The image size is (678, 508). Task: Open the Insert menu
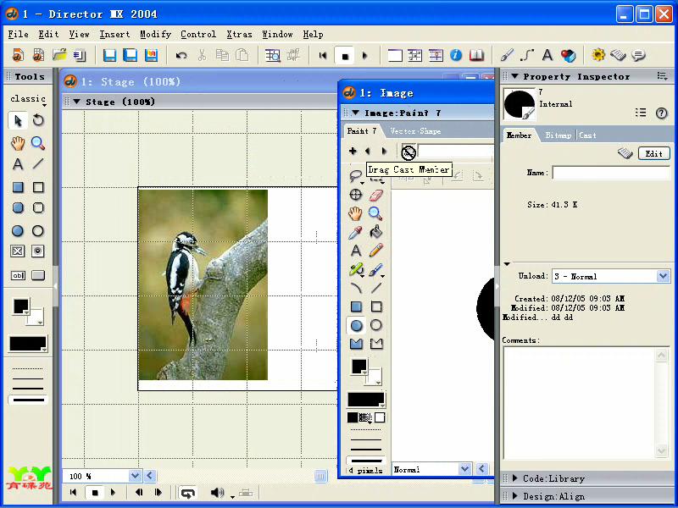pos(114,34)
